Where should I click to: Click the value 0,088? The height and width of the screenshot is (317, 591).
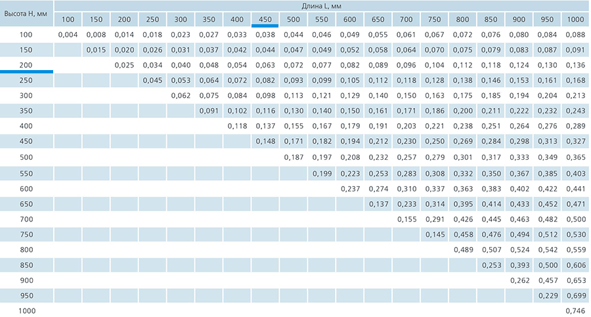point(575,35)
